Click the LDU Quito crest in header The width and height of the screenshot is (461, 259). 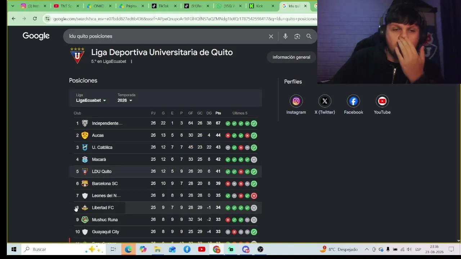[77, 55]
